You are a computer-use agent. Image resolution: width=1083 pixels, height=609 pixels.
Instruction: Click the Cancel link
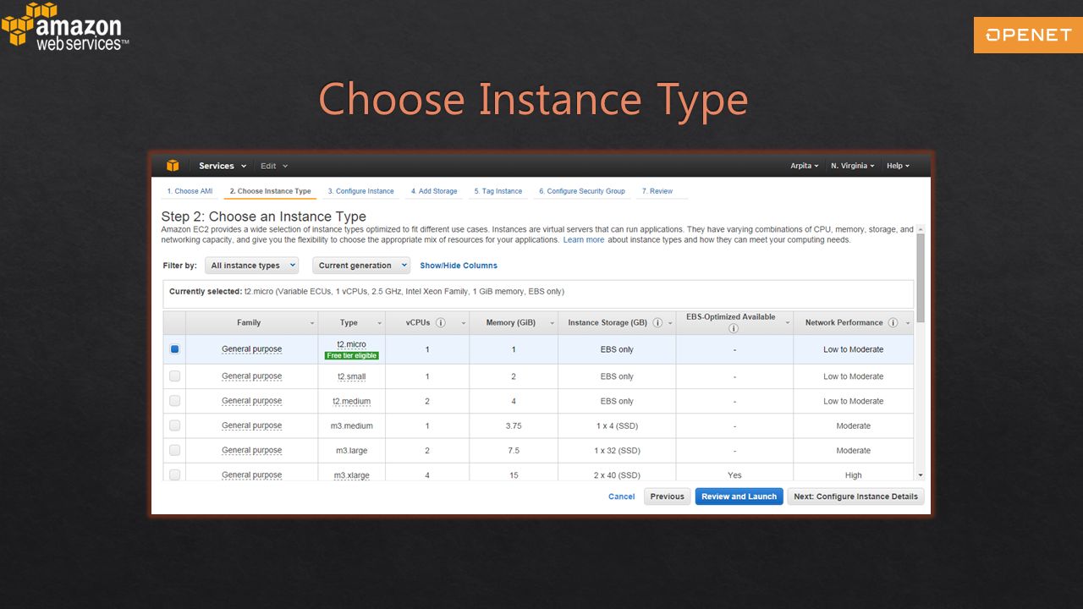pos(621,497)
